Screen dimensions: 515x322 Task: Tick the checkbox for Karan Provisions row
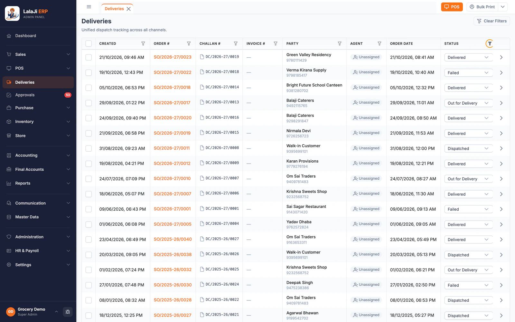(89, 164)
